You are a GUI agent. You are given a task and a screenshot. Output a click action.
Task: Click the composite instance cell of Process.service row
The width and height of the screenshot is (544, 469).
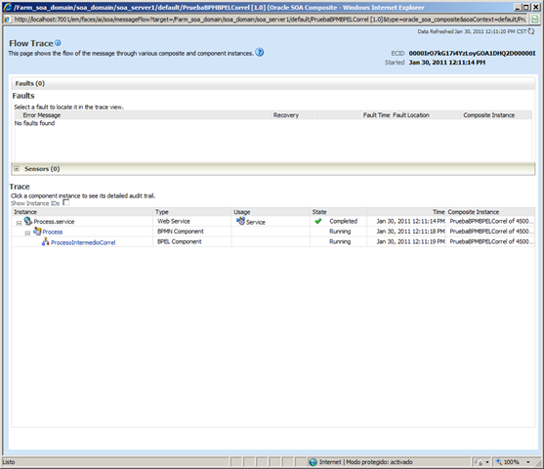tap(491, 221)
